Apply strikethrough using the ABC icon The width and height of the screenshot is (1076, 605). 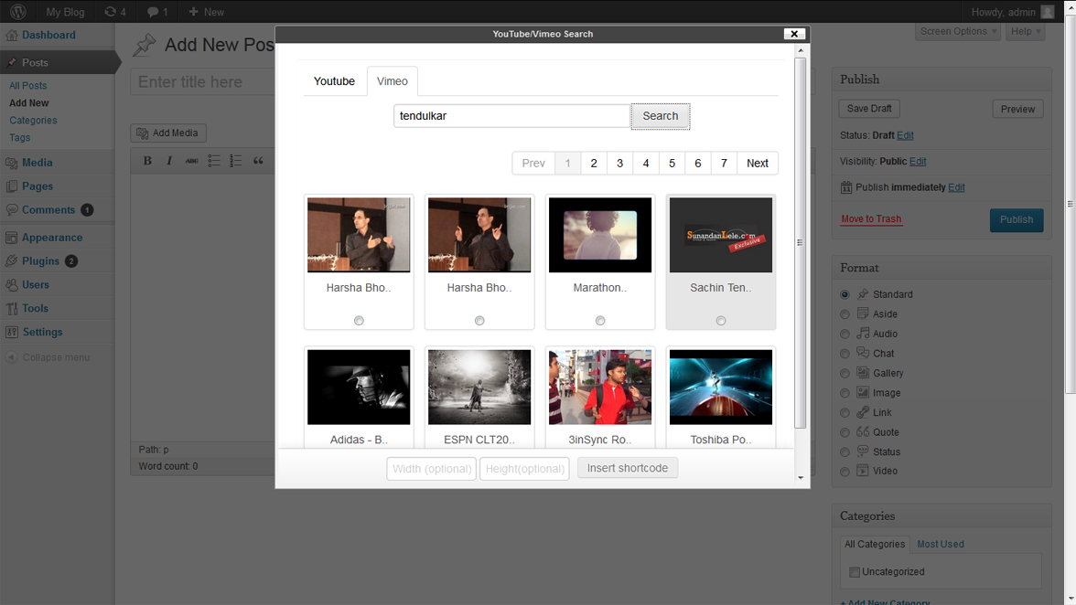[x=191, y=161]
